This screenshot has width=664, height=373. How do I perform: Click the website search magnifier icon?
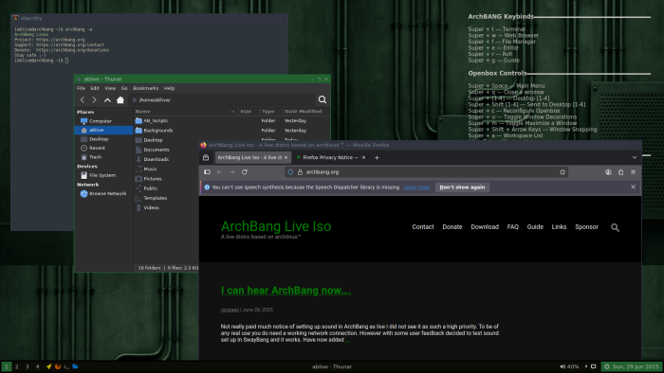coord(615,227)
